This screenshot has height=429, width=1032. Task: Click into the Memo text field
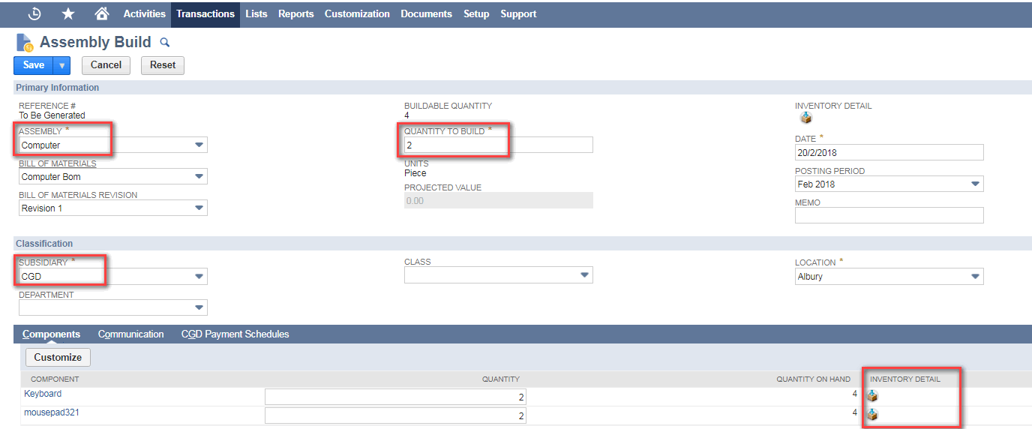(x=889, y=215)
